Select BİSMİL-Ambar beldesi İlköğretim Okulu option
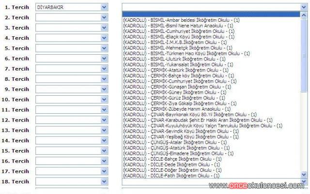Screen dimensions: 310x194 point(179,20)
